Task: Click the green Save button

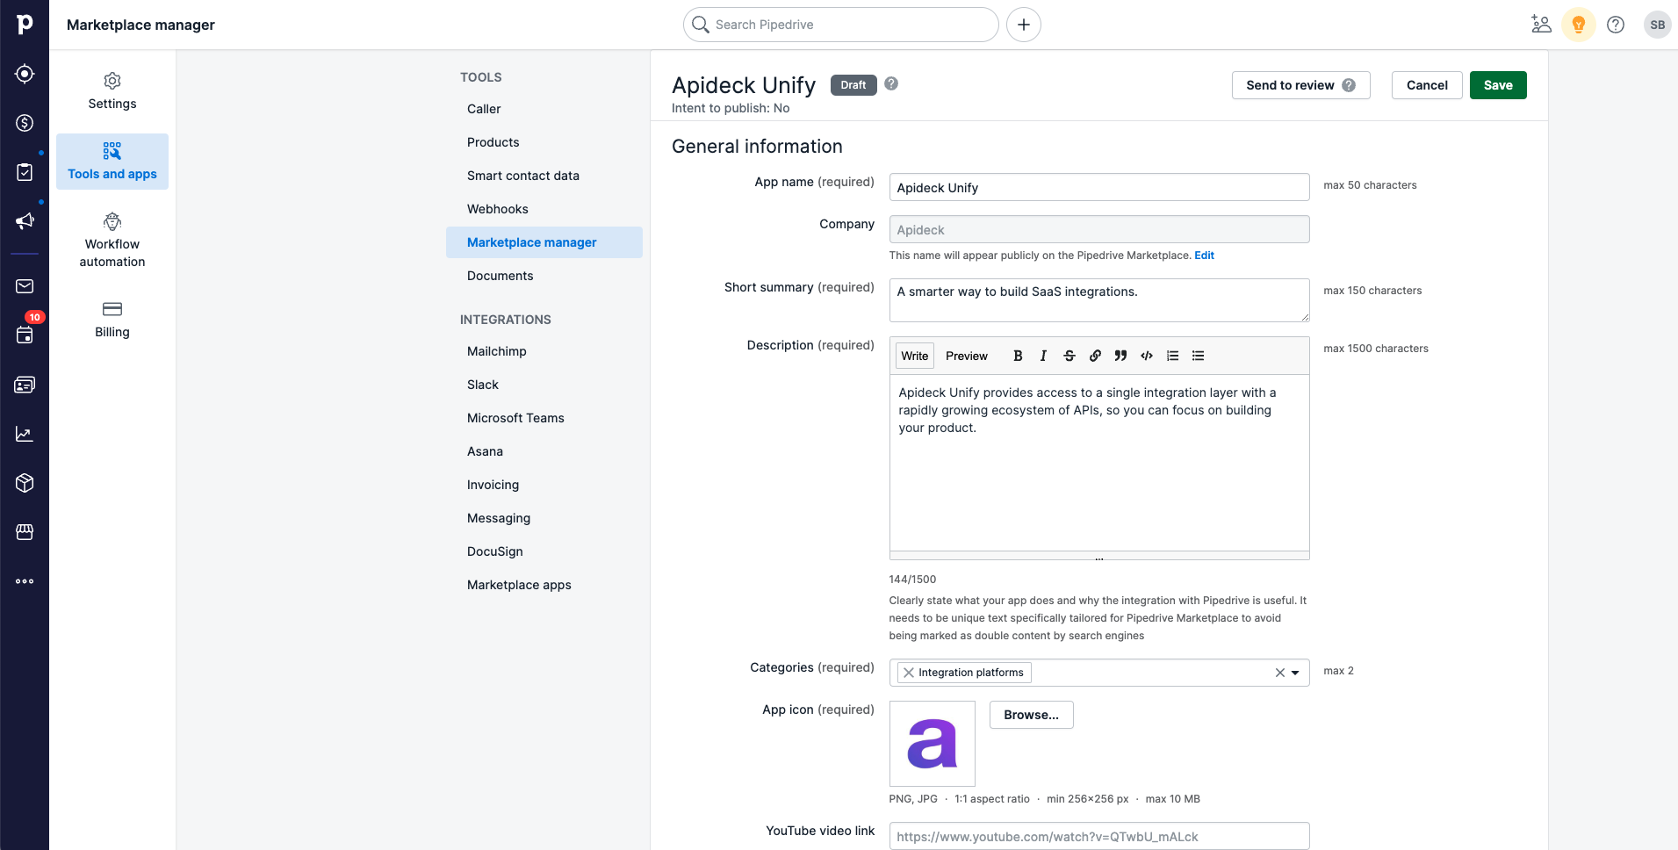Action: 1498,85
